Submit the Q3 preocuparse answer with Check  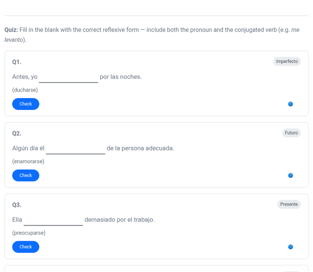[x=25, y=247]
